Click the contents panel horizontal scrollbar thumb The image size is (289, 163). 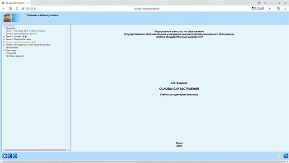click(35, 150)
